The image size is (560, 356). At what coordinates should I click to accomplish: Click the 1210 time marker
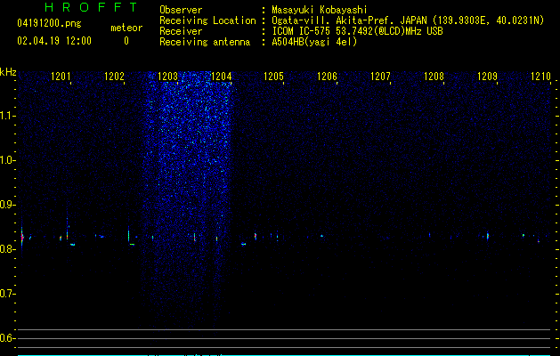coord(540,77)
